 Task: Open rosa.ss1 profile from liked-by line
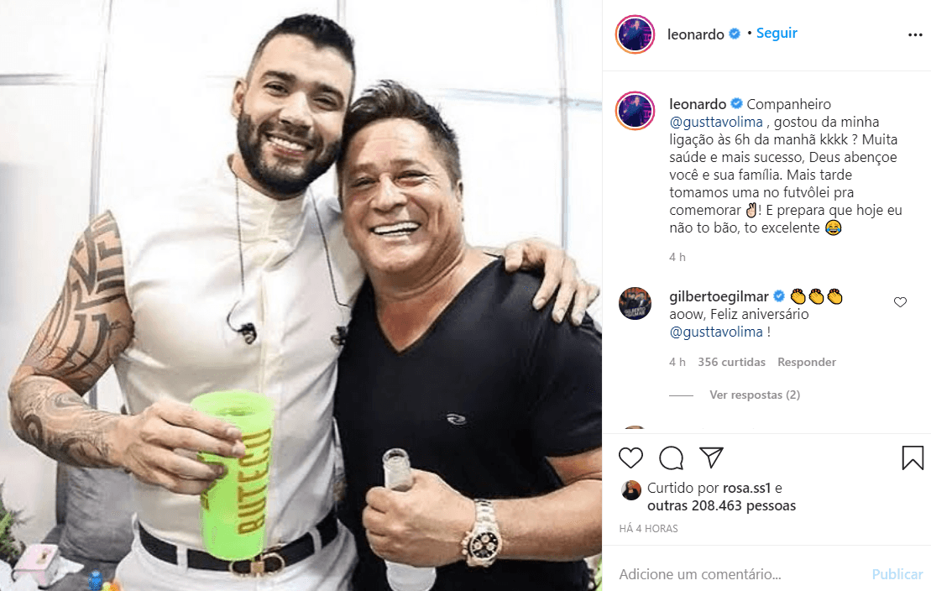click(746, 489)
